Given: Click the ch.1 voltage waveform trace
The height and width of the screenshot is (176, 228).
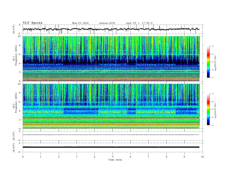Looking at the screenshot, I should click(x=111, y=29).
